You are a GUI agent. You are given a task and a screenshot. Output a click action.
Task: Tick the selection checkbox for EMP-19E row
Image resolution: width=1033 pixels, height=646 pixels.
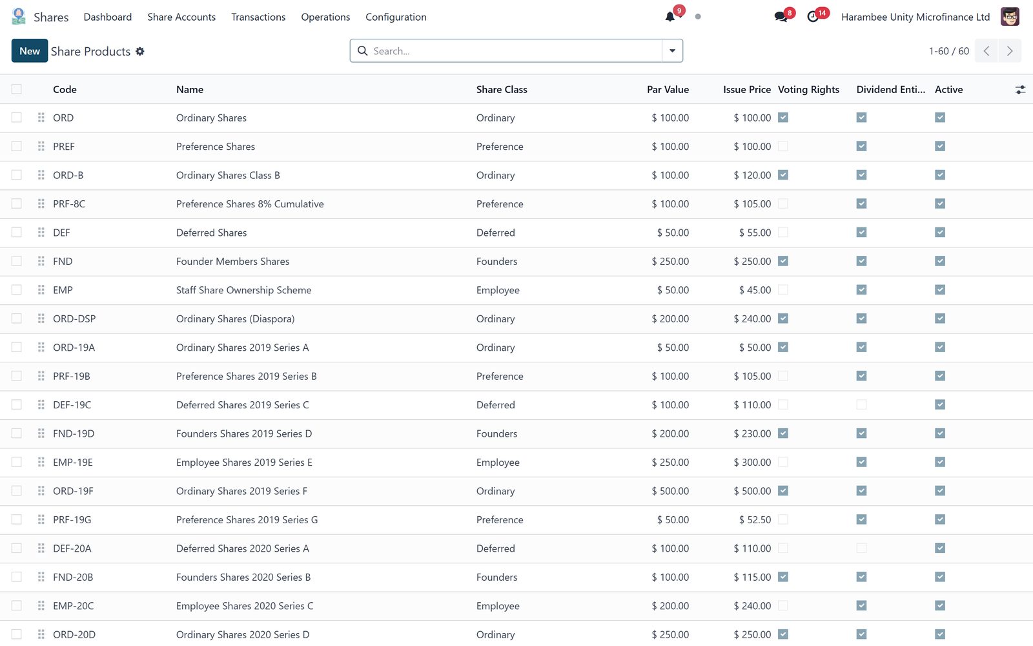coord(17,462)
